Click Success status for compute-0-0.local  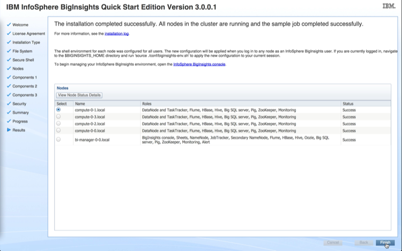click(x=349, y=131)
